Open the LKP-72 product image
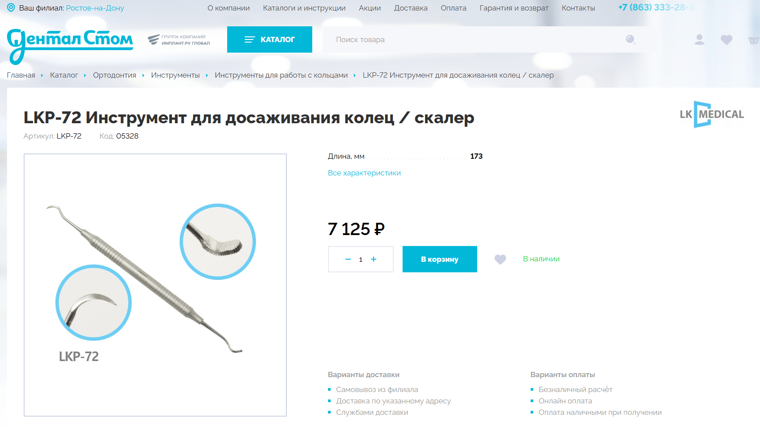 (x=155, y=285)
